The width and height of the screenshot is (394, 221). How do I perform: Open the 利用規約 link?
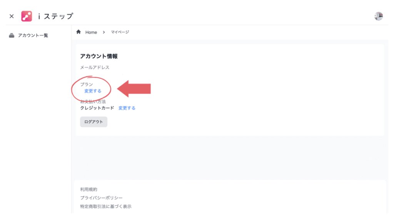tap(88, 190)
